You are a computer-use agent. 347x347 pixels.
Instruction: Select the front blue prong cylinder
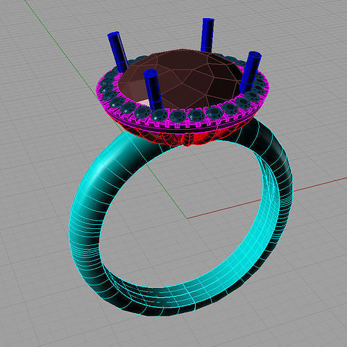153,90
